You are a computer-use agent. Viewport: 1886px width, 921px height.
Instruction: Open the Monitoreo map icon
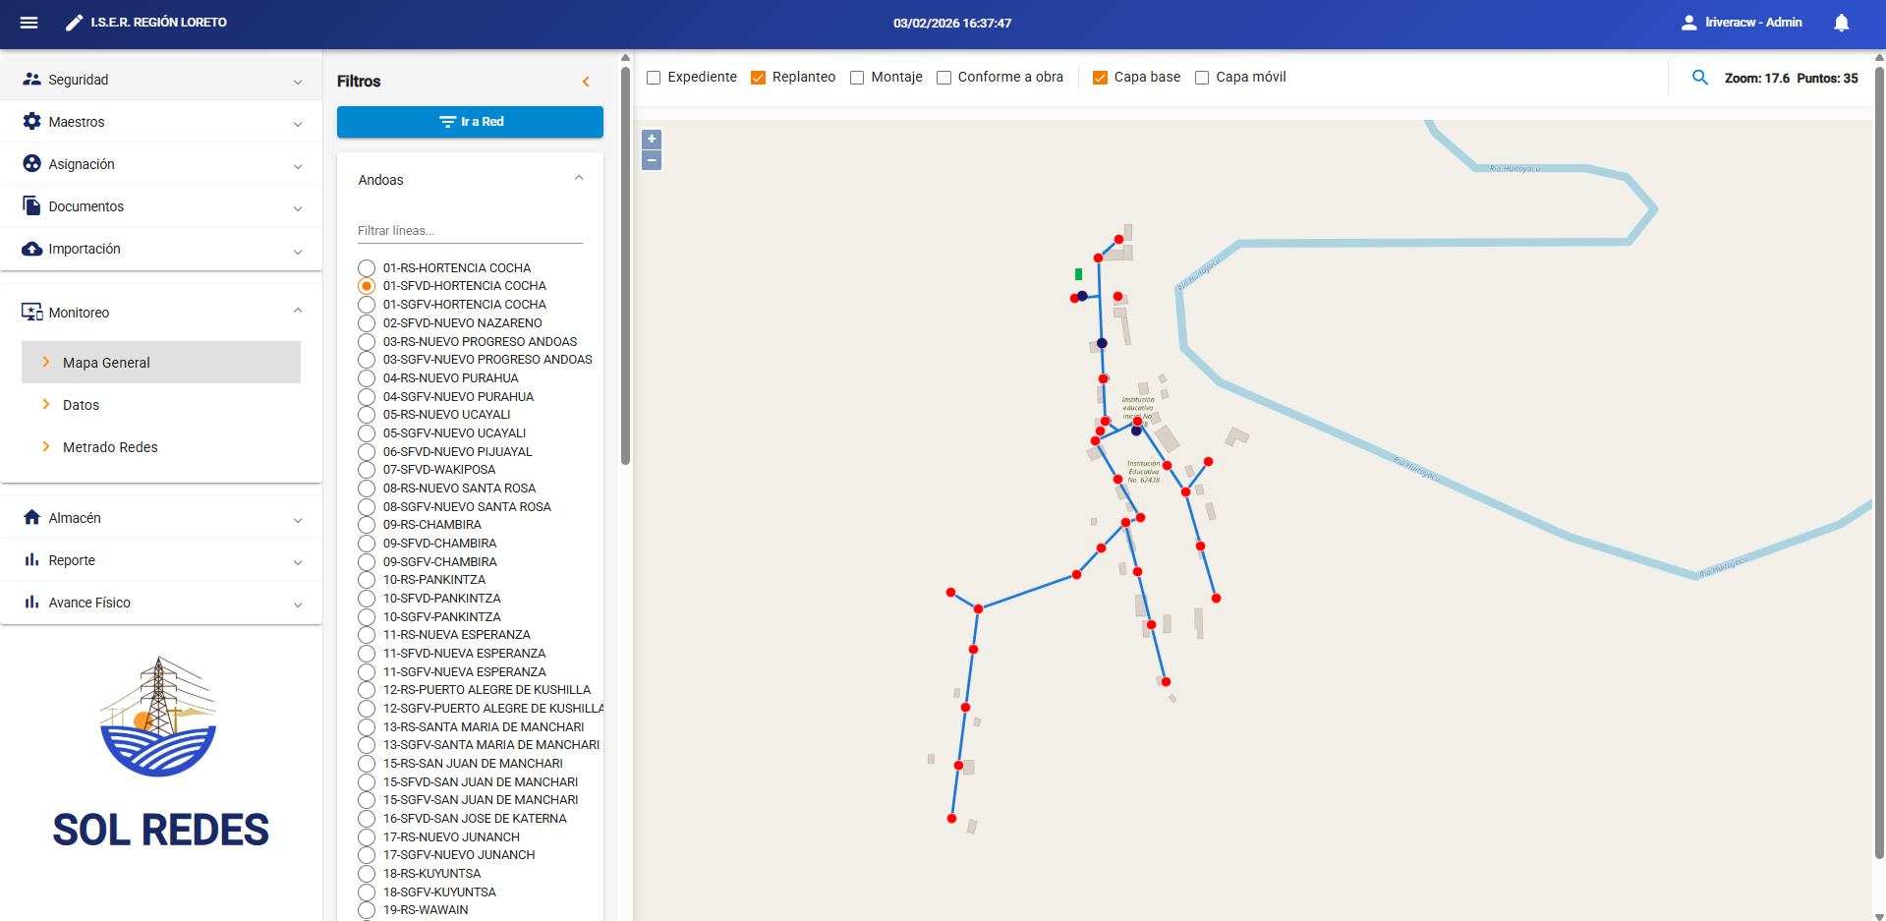[32, 312]
